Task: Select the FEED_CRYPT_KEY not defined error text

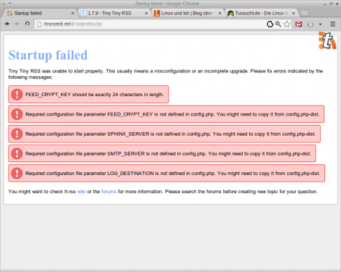Action: click(172, 114)
